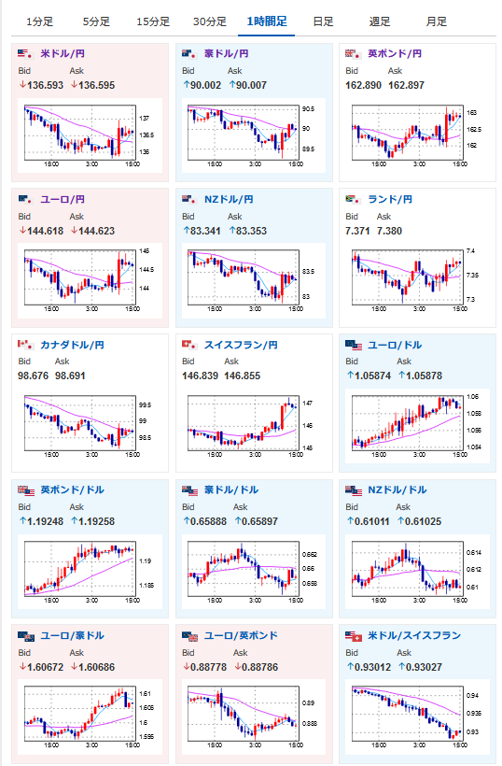Click the 米ドル/円 candlestick chart thumbnail
Screen dimensions: 502x766
pyautogui.click(x=90, y=135)
